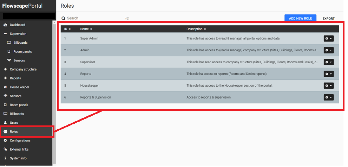
Task: Open gear dropdown for Reports role
Action: (328, 74)
